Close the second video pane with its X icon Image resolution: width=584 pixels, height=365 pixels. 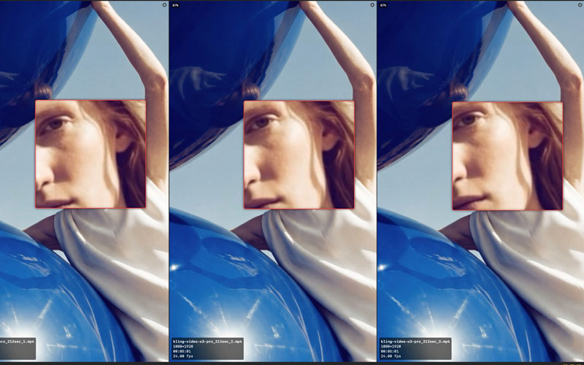(x=372, y=5)
